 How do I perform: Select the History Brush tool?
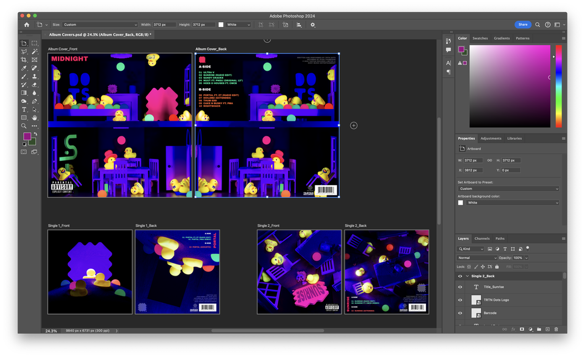pos(24,85)
